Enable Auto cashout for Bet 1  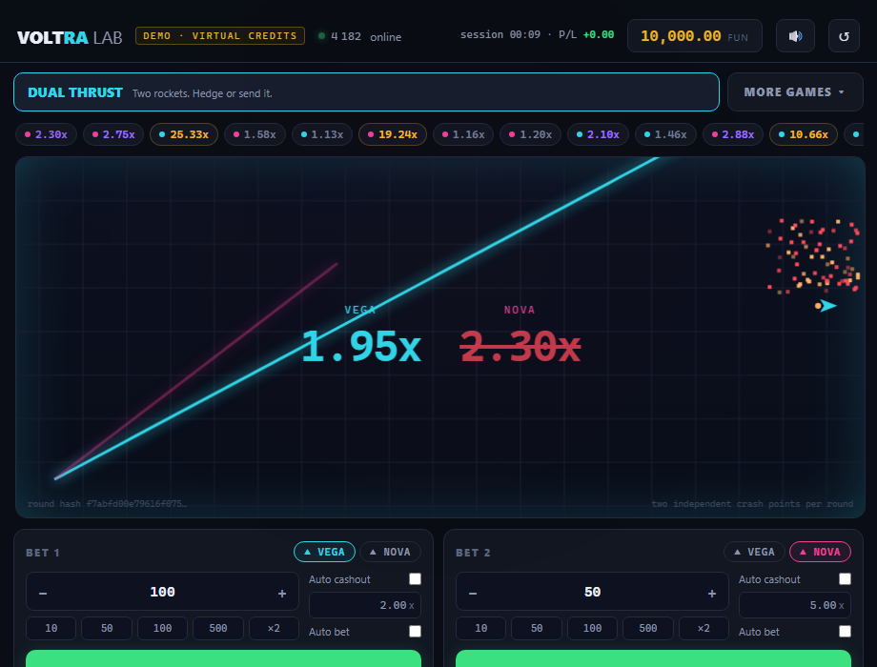(415, 579)
